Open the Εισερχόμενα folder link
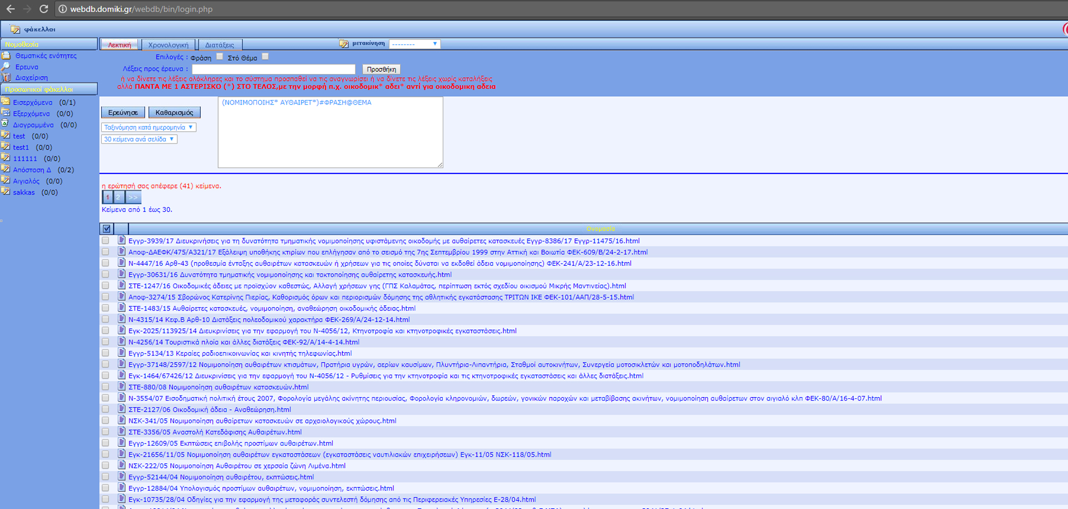The height and width of the screenshot is (509, 1068). (33, 102)
